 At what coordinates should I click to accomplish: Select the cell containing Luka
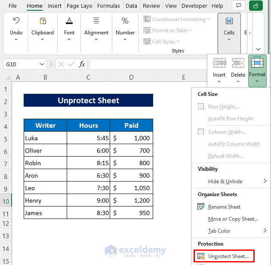pos(45,138)
